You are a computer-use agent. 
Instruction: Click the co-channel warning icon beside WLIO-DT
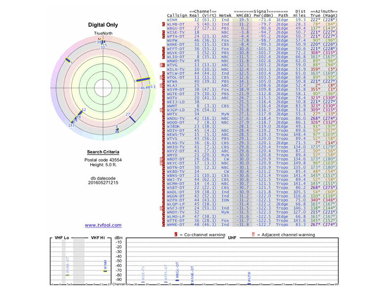[x=163, y=57]
